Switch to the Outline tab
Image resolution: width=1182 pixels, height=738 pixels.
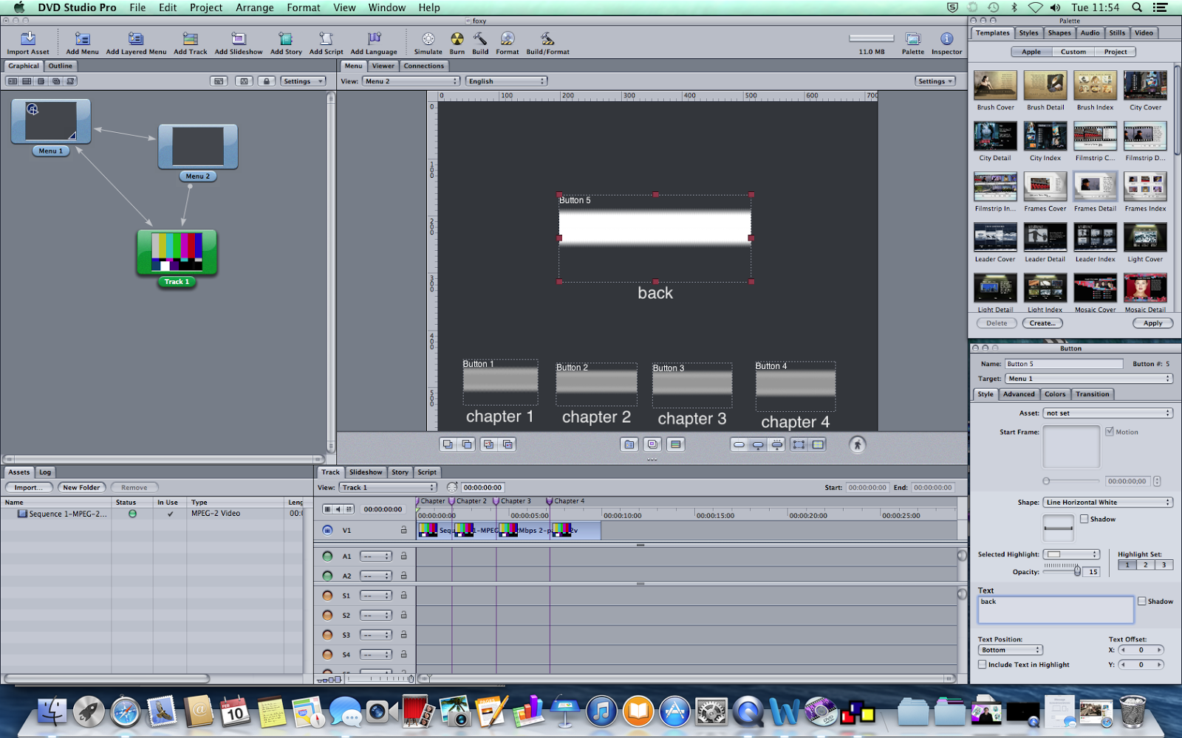click(61, 66)
